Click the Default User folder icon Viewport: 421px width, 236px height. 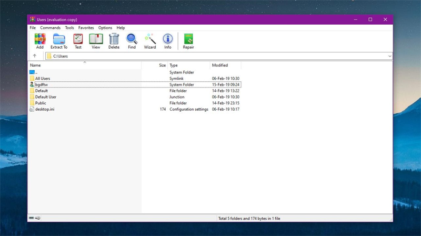(x=32, y=97)
